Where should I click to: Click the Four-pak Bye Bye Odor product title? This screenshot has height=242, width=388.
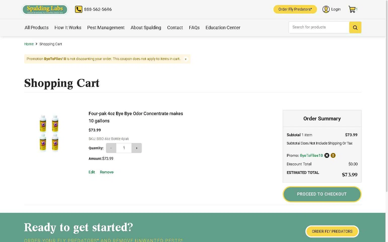tap(136, 117)
